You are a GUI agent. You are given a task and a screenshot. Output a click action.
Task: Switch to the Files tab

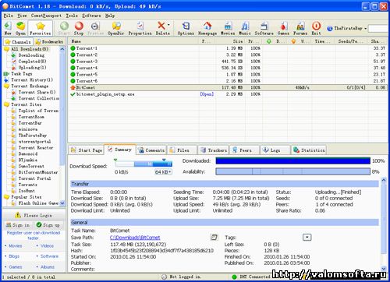point(182,150)
